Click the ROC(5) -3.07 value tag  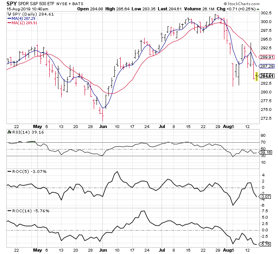(265, 197)
